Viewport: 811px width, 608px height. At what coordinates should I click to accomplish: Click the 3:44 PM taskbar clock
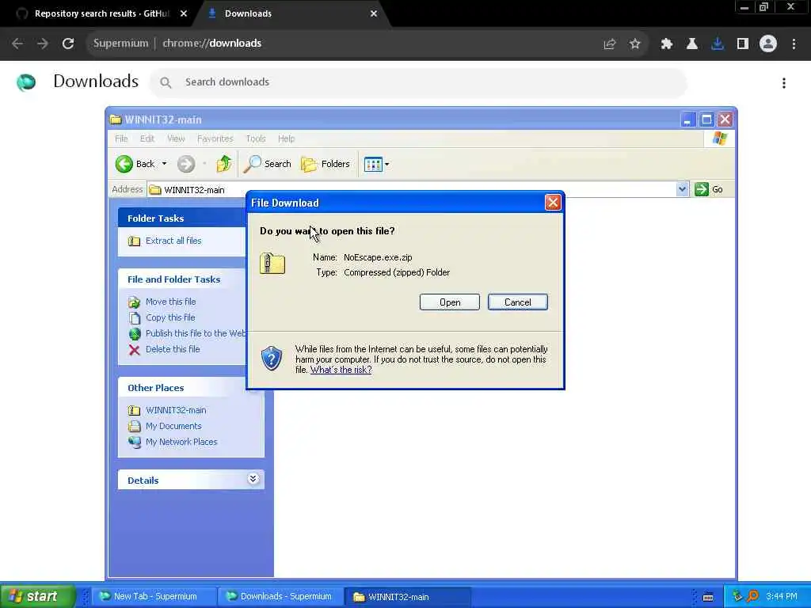(x=781, y=597)
